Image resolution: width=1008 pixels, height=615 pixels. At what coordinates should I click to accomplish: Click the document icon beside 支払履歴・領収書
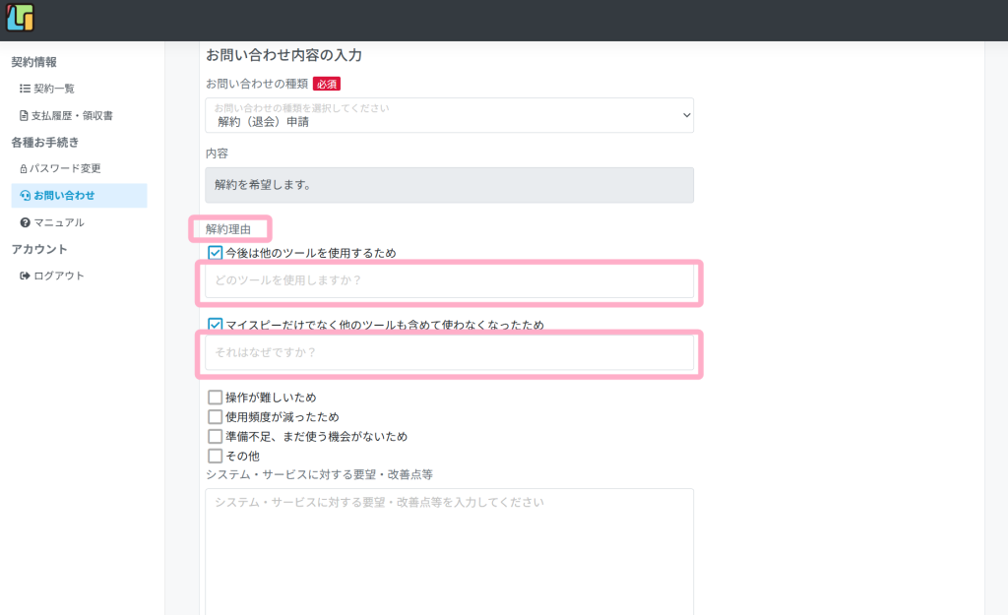pyautogui.click(x=25, y=115)
